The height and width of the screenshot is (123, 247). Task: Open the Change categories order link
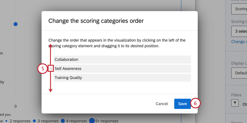(239, 42)
